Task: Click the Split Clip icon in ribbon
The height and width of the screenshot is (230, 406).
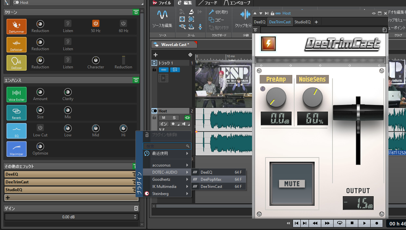Action: click(246, 15)
